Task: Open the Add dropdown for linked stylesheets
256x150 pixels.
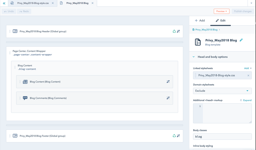Action: click(248, 68)
